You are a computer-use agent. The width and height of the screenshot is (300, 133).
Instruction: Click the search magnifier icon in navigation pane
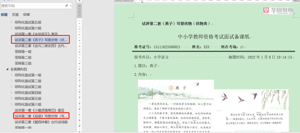(66, 6)
